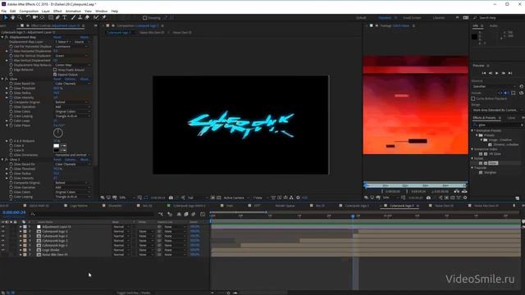Select the Selection arrow tool
This screenshot has height=295, width=525.
pos(6,17)
